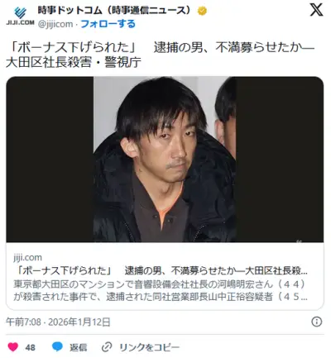Click the JIJI.COM profile avatar logo
331x358 pixels.
click(x=20, y=16)
